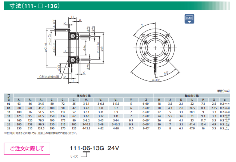The width and height of the screenshot is (236, 162).
Task: Select the size 12 table row
Action: [x=116, y=116]
